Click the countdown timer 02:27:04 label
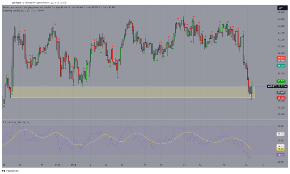This screenshot has width=290, height=174. 282,86
